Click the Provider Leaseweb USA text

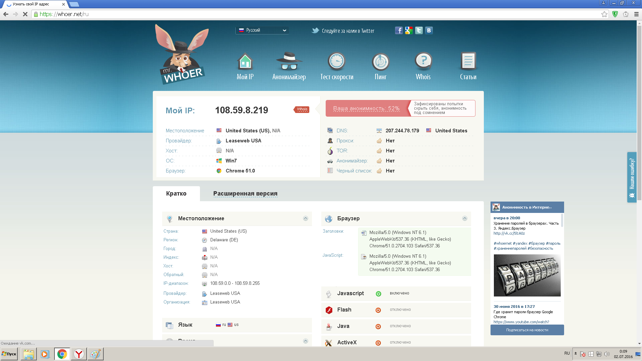tap(243, 141)
